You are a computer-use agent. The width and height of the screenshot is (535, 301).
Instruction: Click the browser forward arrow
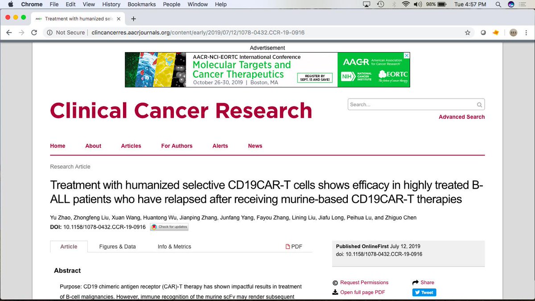click(x=21, y=33)
